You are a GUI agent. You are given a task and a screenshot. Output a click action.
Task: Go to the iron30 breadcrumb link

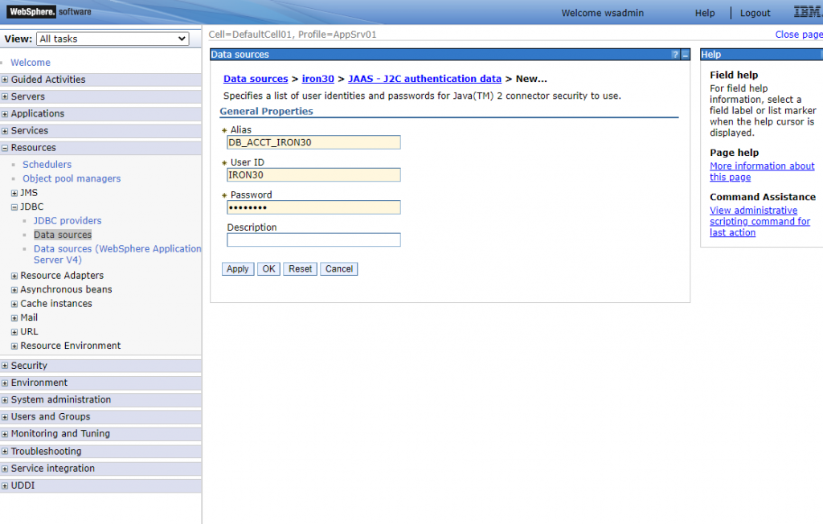tap(317, 79)
